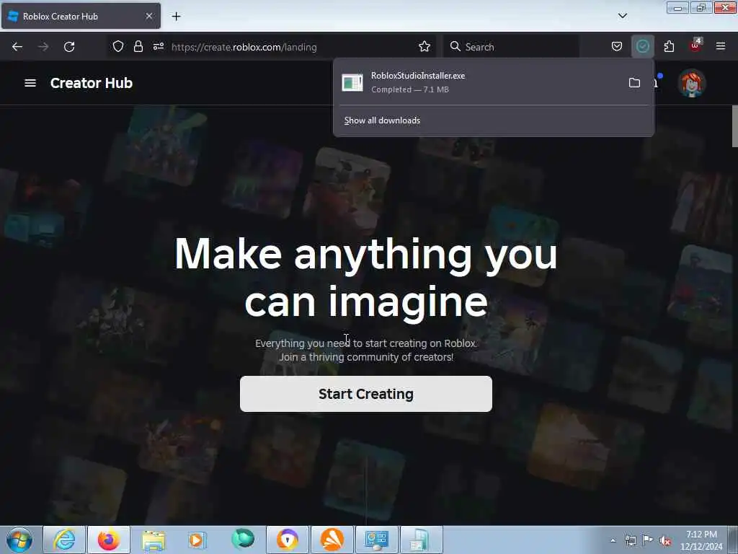Click the red extension icon with badge 4

click(x=695, y=45)
